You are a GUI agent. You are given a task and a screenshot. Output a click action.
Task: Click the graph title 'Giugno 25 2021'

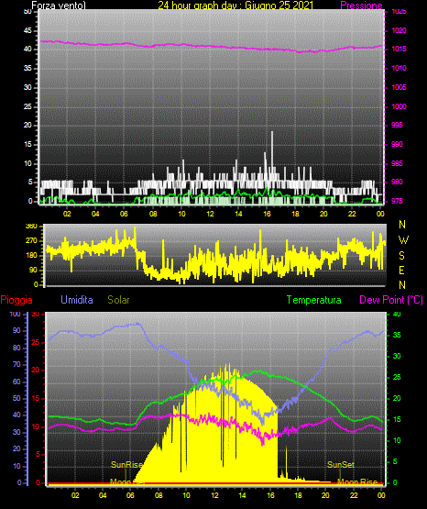(x=279, y=6)
